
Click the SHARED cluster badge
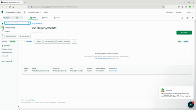(x=186, y=42)
